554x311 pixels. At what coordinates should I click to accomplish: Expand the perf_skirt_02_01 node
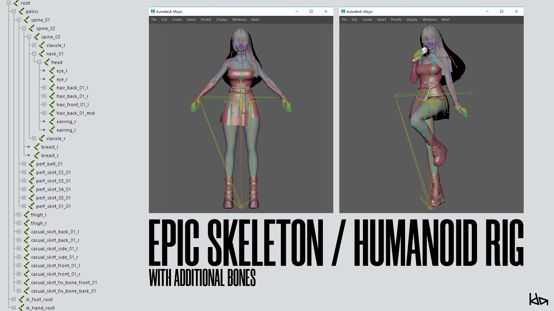point(24,172)
